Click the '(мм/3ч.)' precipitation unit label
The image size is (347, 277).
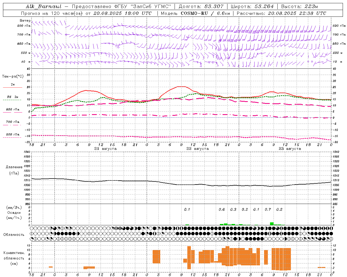[x=14, y=207]
